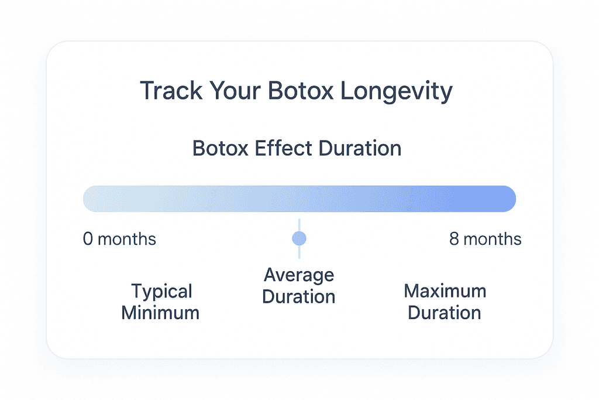Click the "Botox Effect Duration" subtitle
599x400 pixels.
(x=297, y=148)
